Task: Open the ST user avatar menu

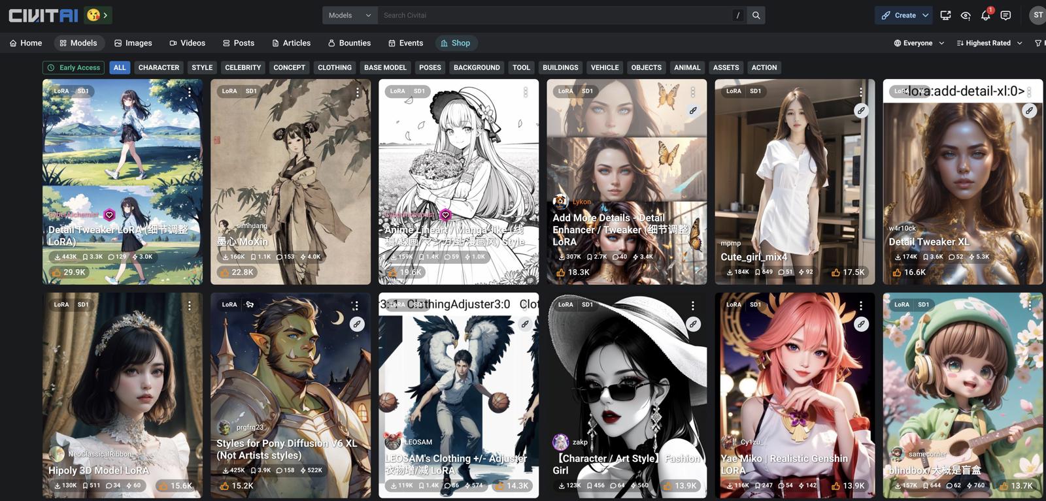Action: click(1038, 15)
